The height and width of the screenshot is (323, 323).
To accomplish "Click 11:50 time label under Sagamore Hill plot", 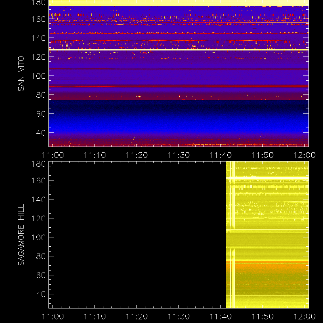I will coord(263,317).
